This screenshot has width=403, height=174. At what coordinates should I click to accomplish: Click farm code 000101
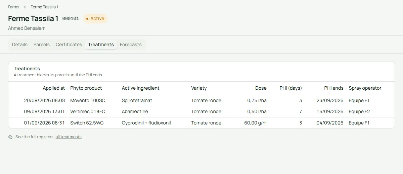pos(71,19)
